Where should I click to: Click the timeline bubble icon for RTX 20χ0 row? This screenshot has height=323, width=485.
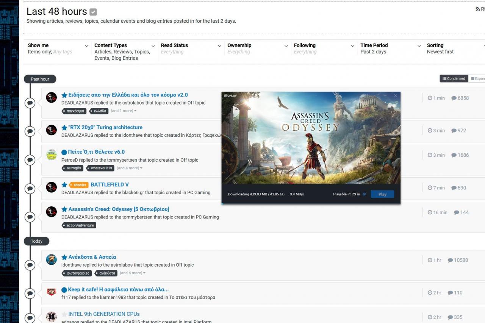pyautogui.click(x=30, y=131)
